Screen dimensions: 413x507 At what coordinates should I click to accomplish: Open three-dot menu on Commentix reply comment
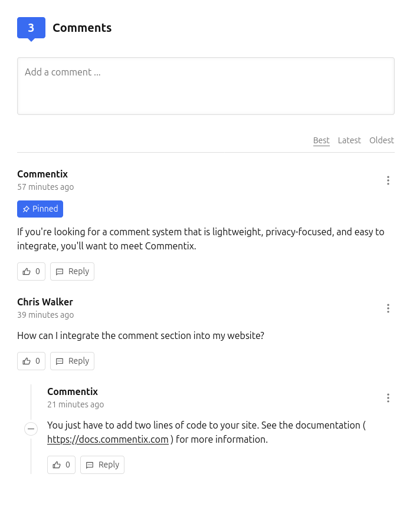pyautogui.click(x=388, y=398)
